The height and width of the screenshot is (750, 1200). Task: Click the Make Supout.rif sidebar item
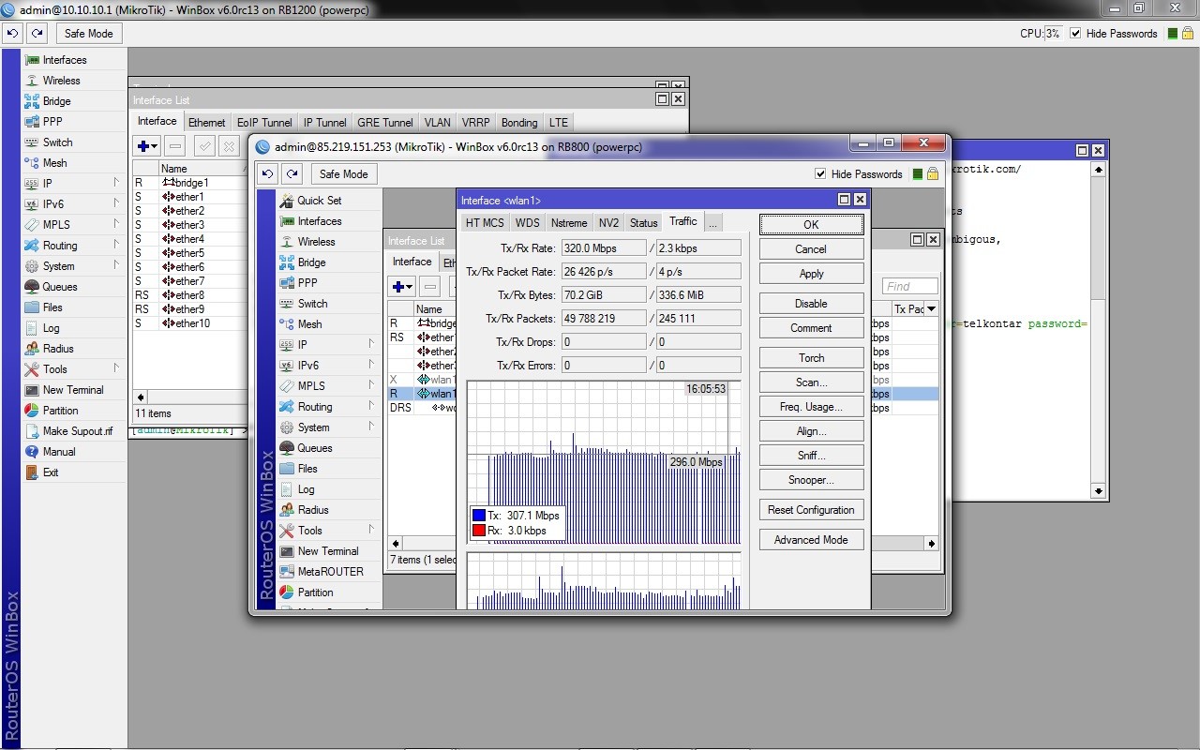77,431
